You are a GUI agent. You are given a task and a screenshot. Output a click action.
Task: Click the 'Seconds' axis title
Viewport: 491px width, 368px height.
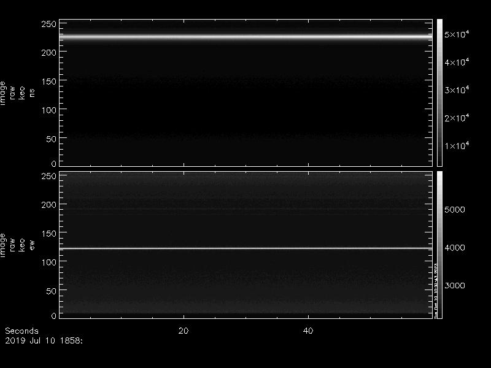(x=21, y=331)
